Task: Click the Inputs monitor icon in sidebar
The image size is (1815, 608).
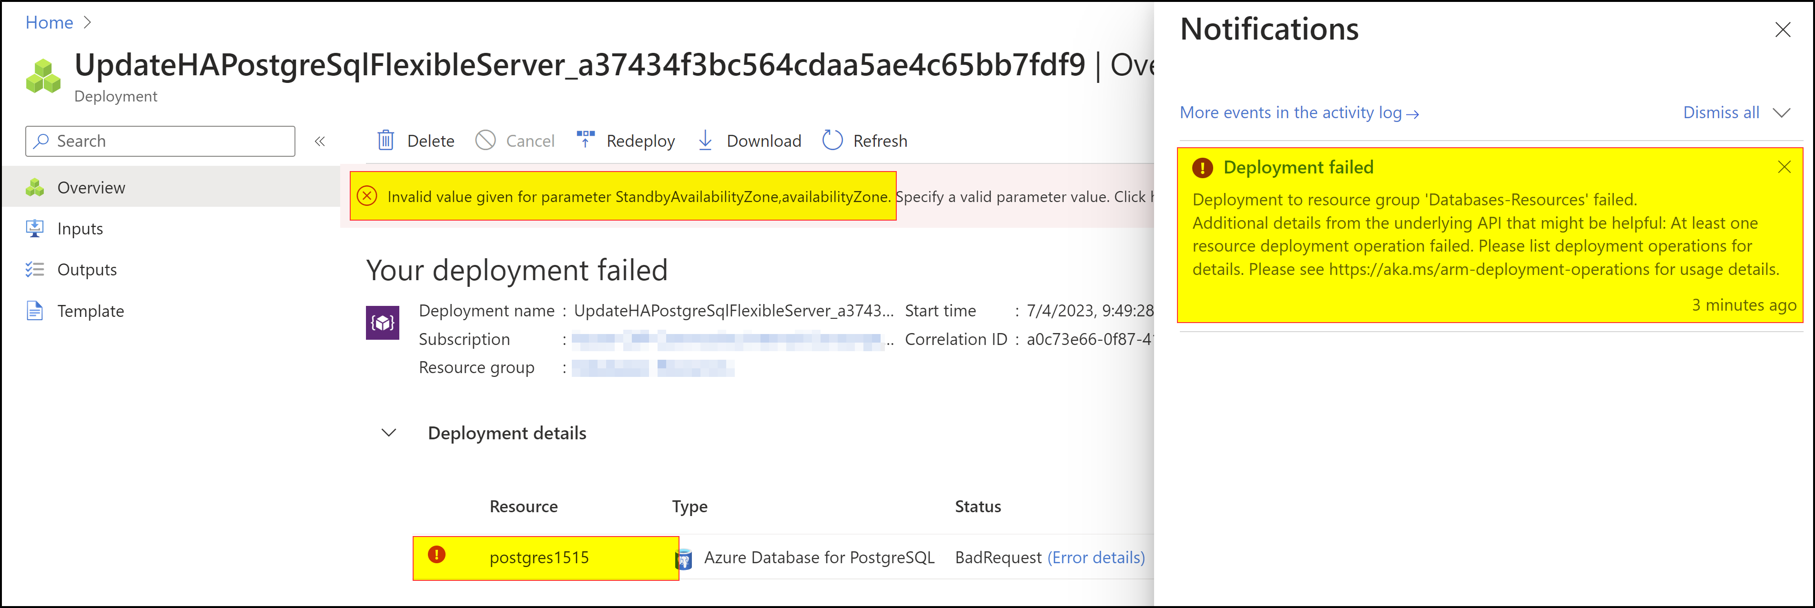Action: tap(34, 228)
